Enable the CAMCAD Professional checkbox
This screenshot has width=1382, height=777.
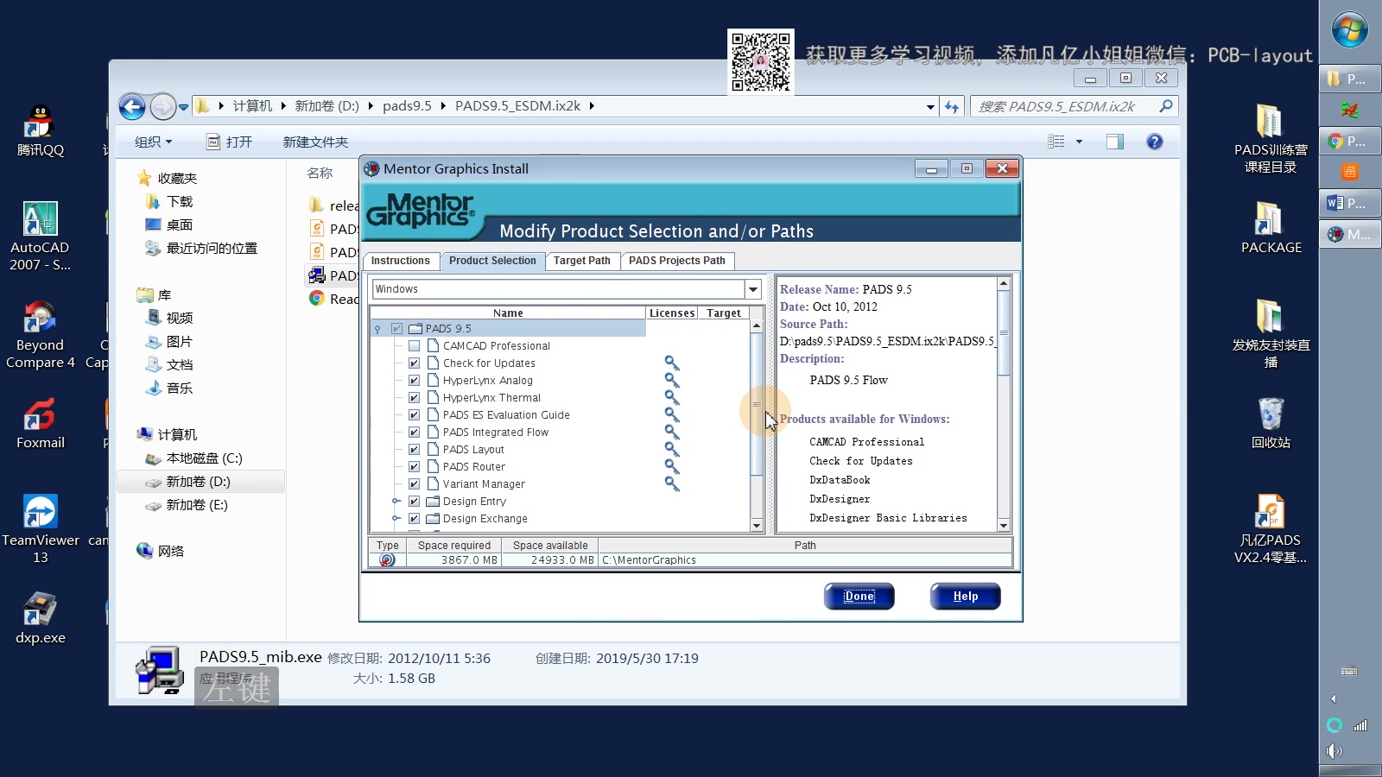[x=414, y=346]
